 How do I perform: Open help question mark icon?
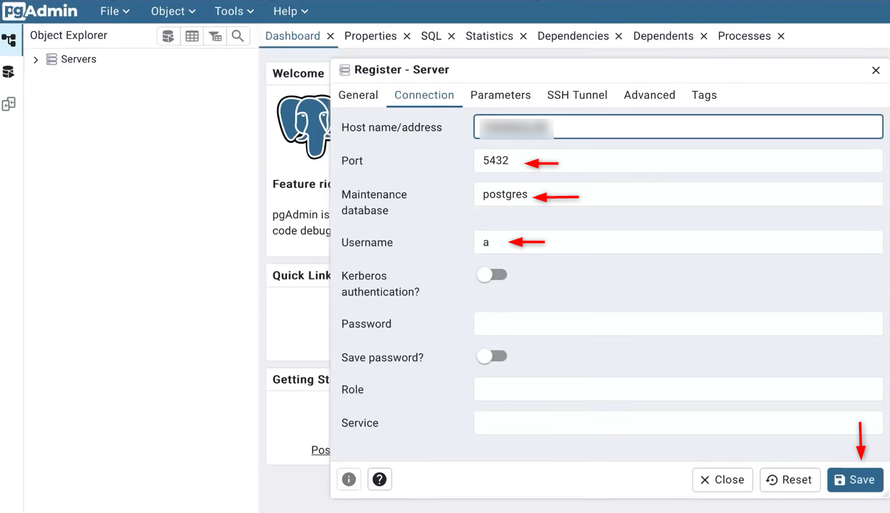pyautogui.click(x=379, y=480)
